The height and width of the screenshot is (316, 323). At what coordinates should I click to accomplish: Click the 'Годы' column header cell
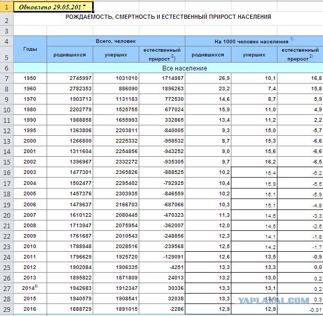(x=30, y=49)
